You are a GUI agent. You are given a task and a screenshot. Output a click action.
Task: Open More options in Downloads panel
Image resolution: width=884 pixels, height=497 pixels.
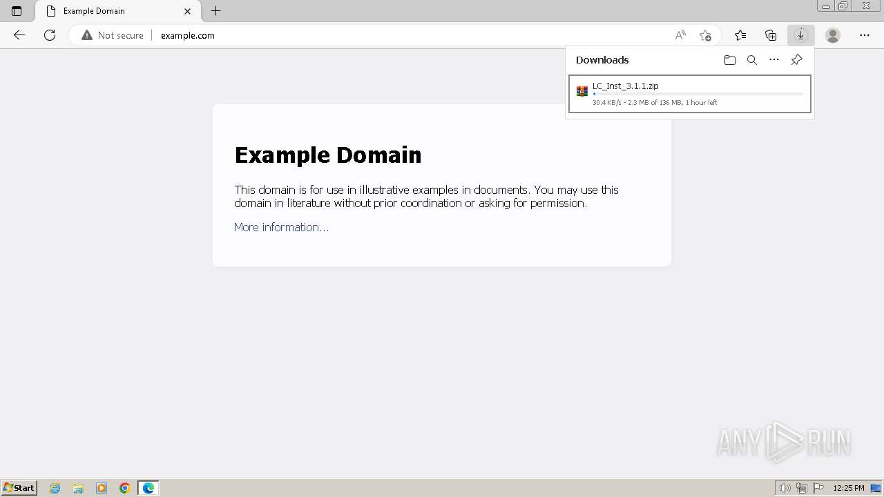774,60
